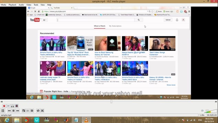The image size is (218, 123).
Task: Click the seek slider handle
Action: point(111,101)
